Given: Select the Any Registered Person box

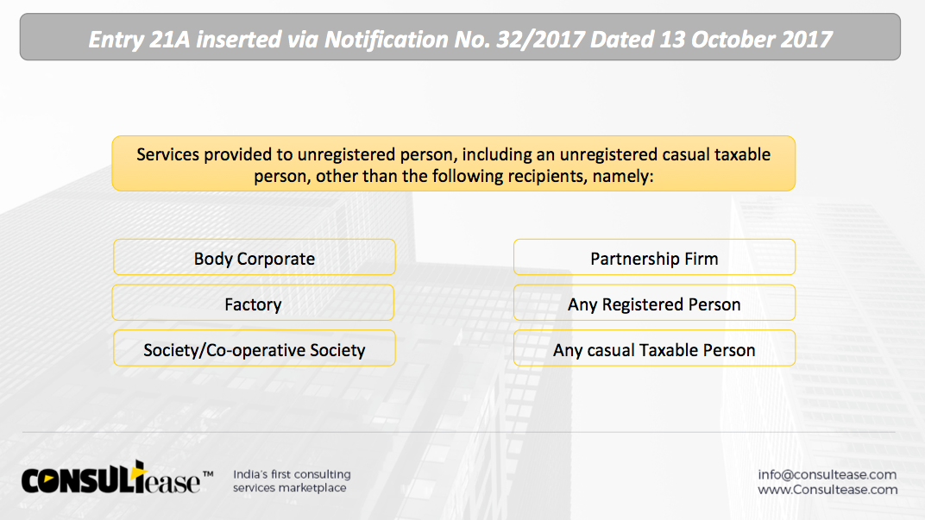Looking at the screenshot, I should (x=654, y=303).
